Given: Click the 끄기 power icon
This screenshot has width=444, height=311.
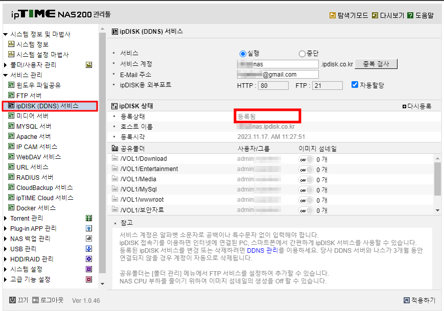Looking at the screenshot, I should (x=12, y=300).
